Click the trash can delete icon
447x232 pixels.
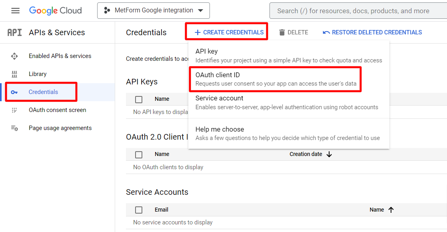click(x=282, y=32)
